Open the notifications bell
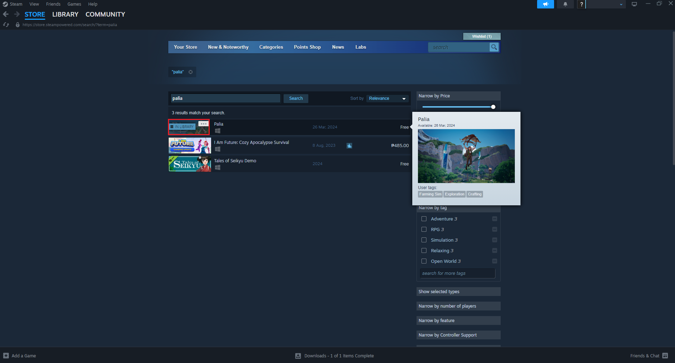The width and height of the screenshot is (675, 363). [565, 4]
